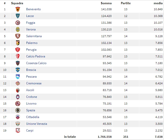The height and width of the screenshot is (140, 164).
Task: Click the Benevento club crest icon
Action: 18,9
